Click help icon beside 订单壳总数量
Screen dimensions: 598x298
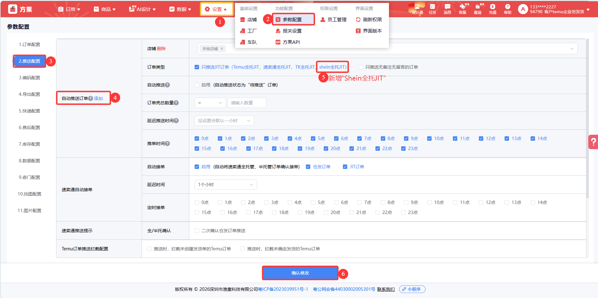[x=176, y=103]
